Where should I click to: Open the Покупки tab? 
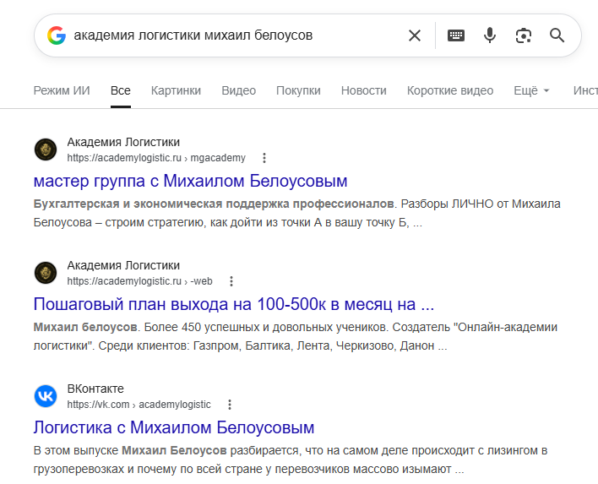point(298,90)
